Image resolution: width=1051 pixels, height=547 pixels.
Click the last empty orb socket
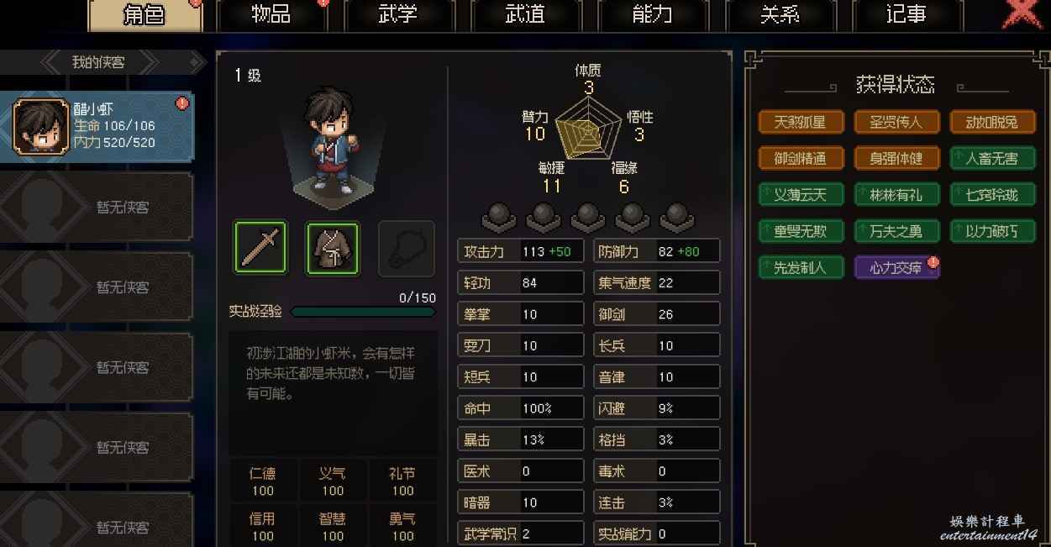pyautogui.click(x=676, y=217)
